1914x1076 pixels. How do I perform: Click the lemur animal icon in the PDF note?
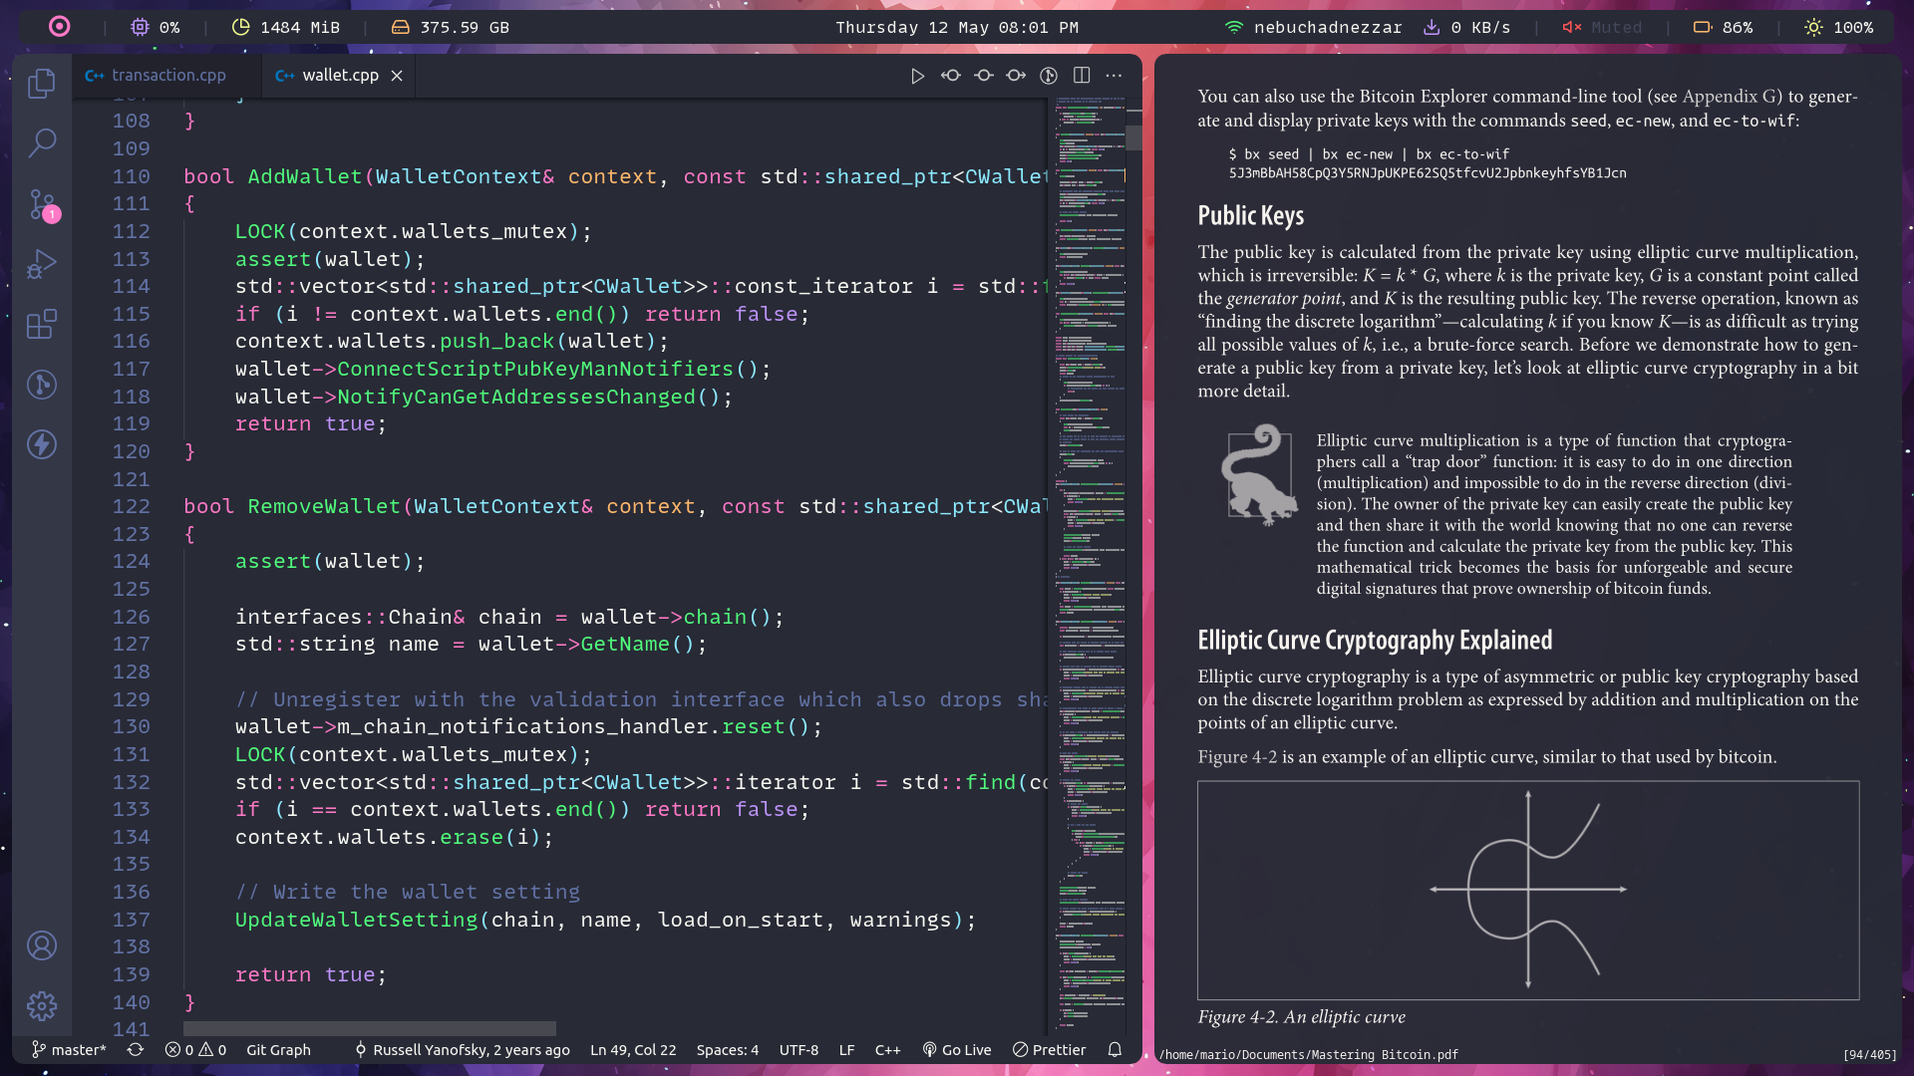coord(1258,474)
